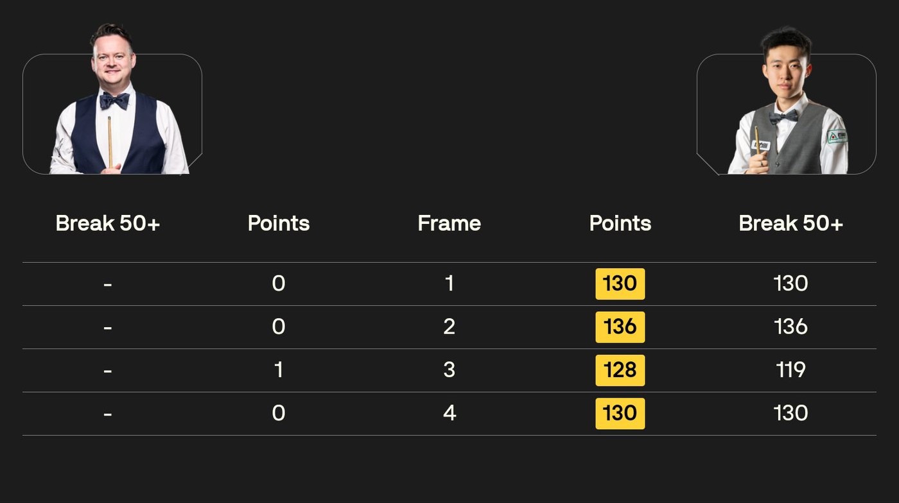899x503 pixels.
Task: Select the right-side Break 50+ column header
Action: [x=790, y=223]
